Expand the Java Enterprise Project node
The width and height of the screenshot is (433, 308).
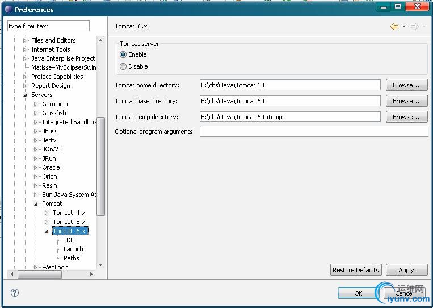pyautogui.click(x=24, y=59)
